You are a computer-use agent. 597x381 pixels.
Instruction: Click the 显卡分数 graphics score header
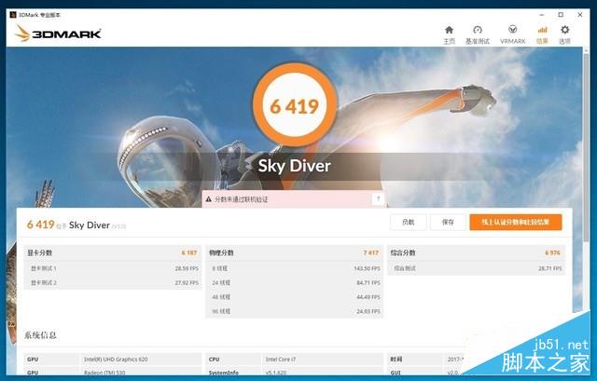pyautogui.click(x=39, y=252)
